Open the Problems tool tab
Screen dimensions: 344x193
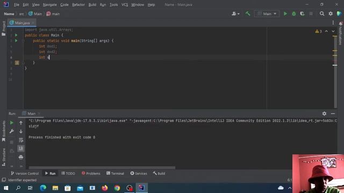coord(91,173)
